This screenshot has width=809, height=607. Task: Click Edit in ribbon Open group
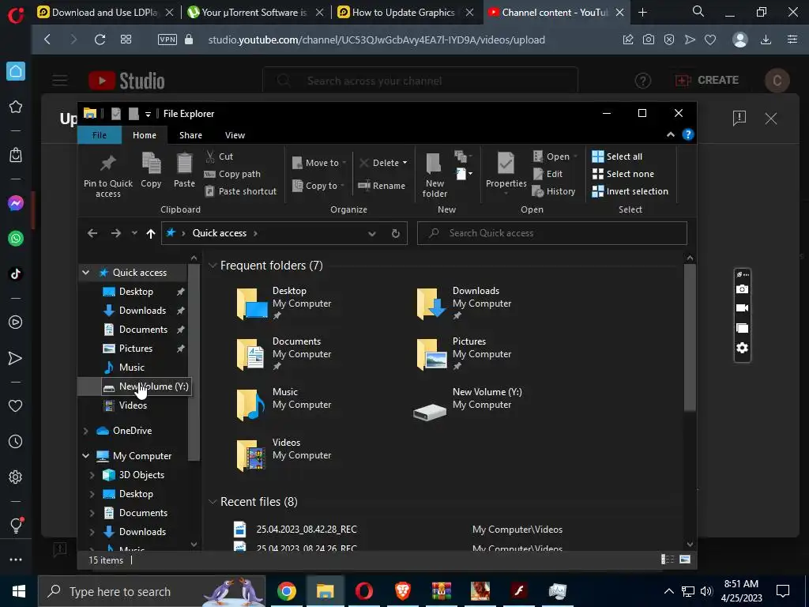(x=547, y=174)
